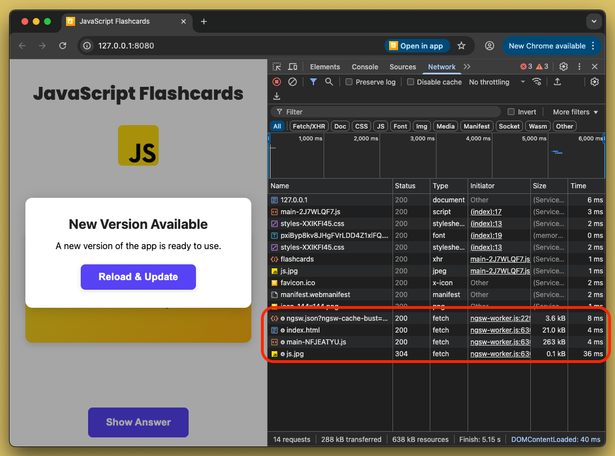Open the (index):17 initiator link
Image resolution: width=615 pixels, height=456 pixels.
click(486, 212)
